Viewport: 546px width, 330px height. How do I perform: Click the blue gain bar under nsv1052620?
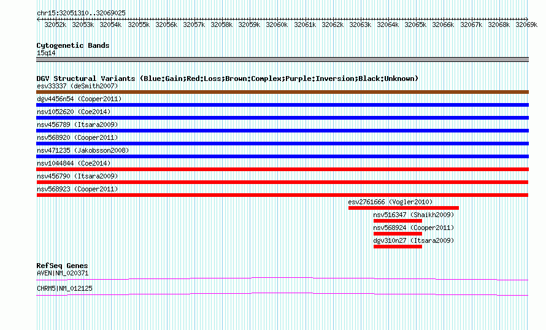point(282,118)
